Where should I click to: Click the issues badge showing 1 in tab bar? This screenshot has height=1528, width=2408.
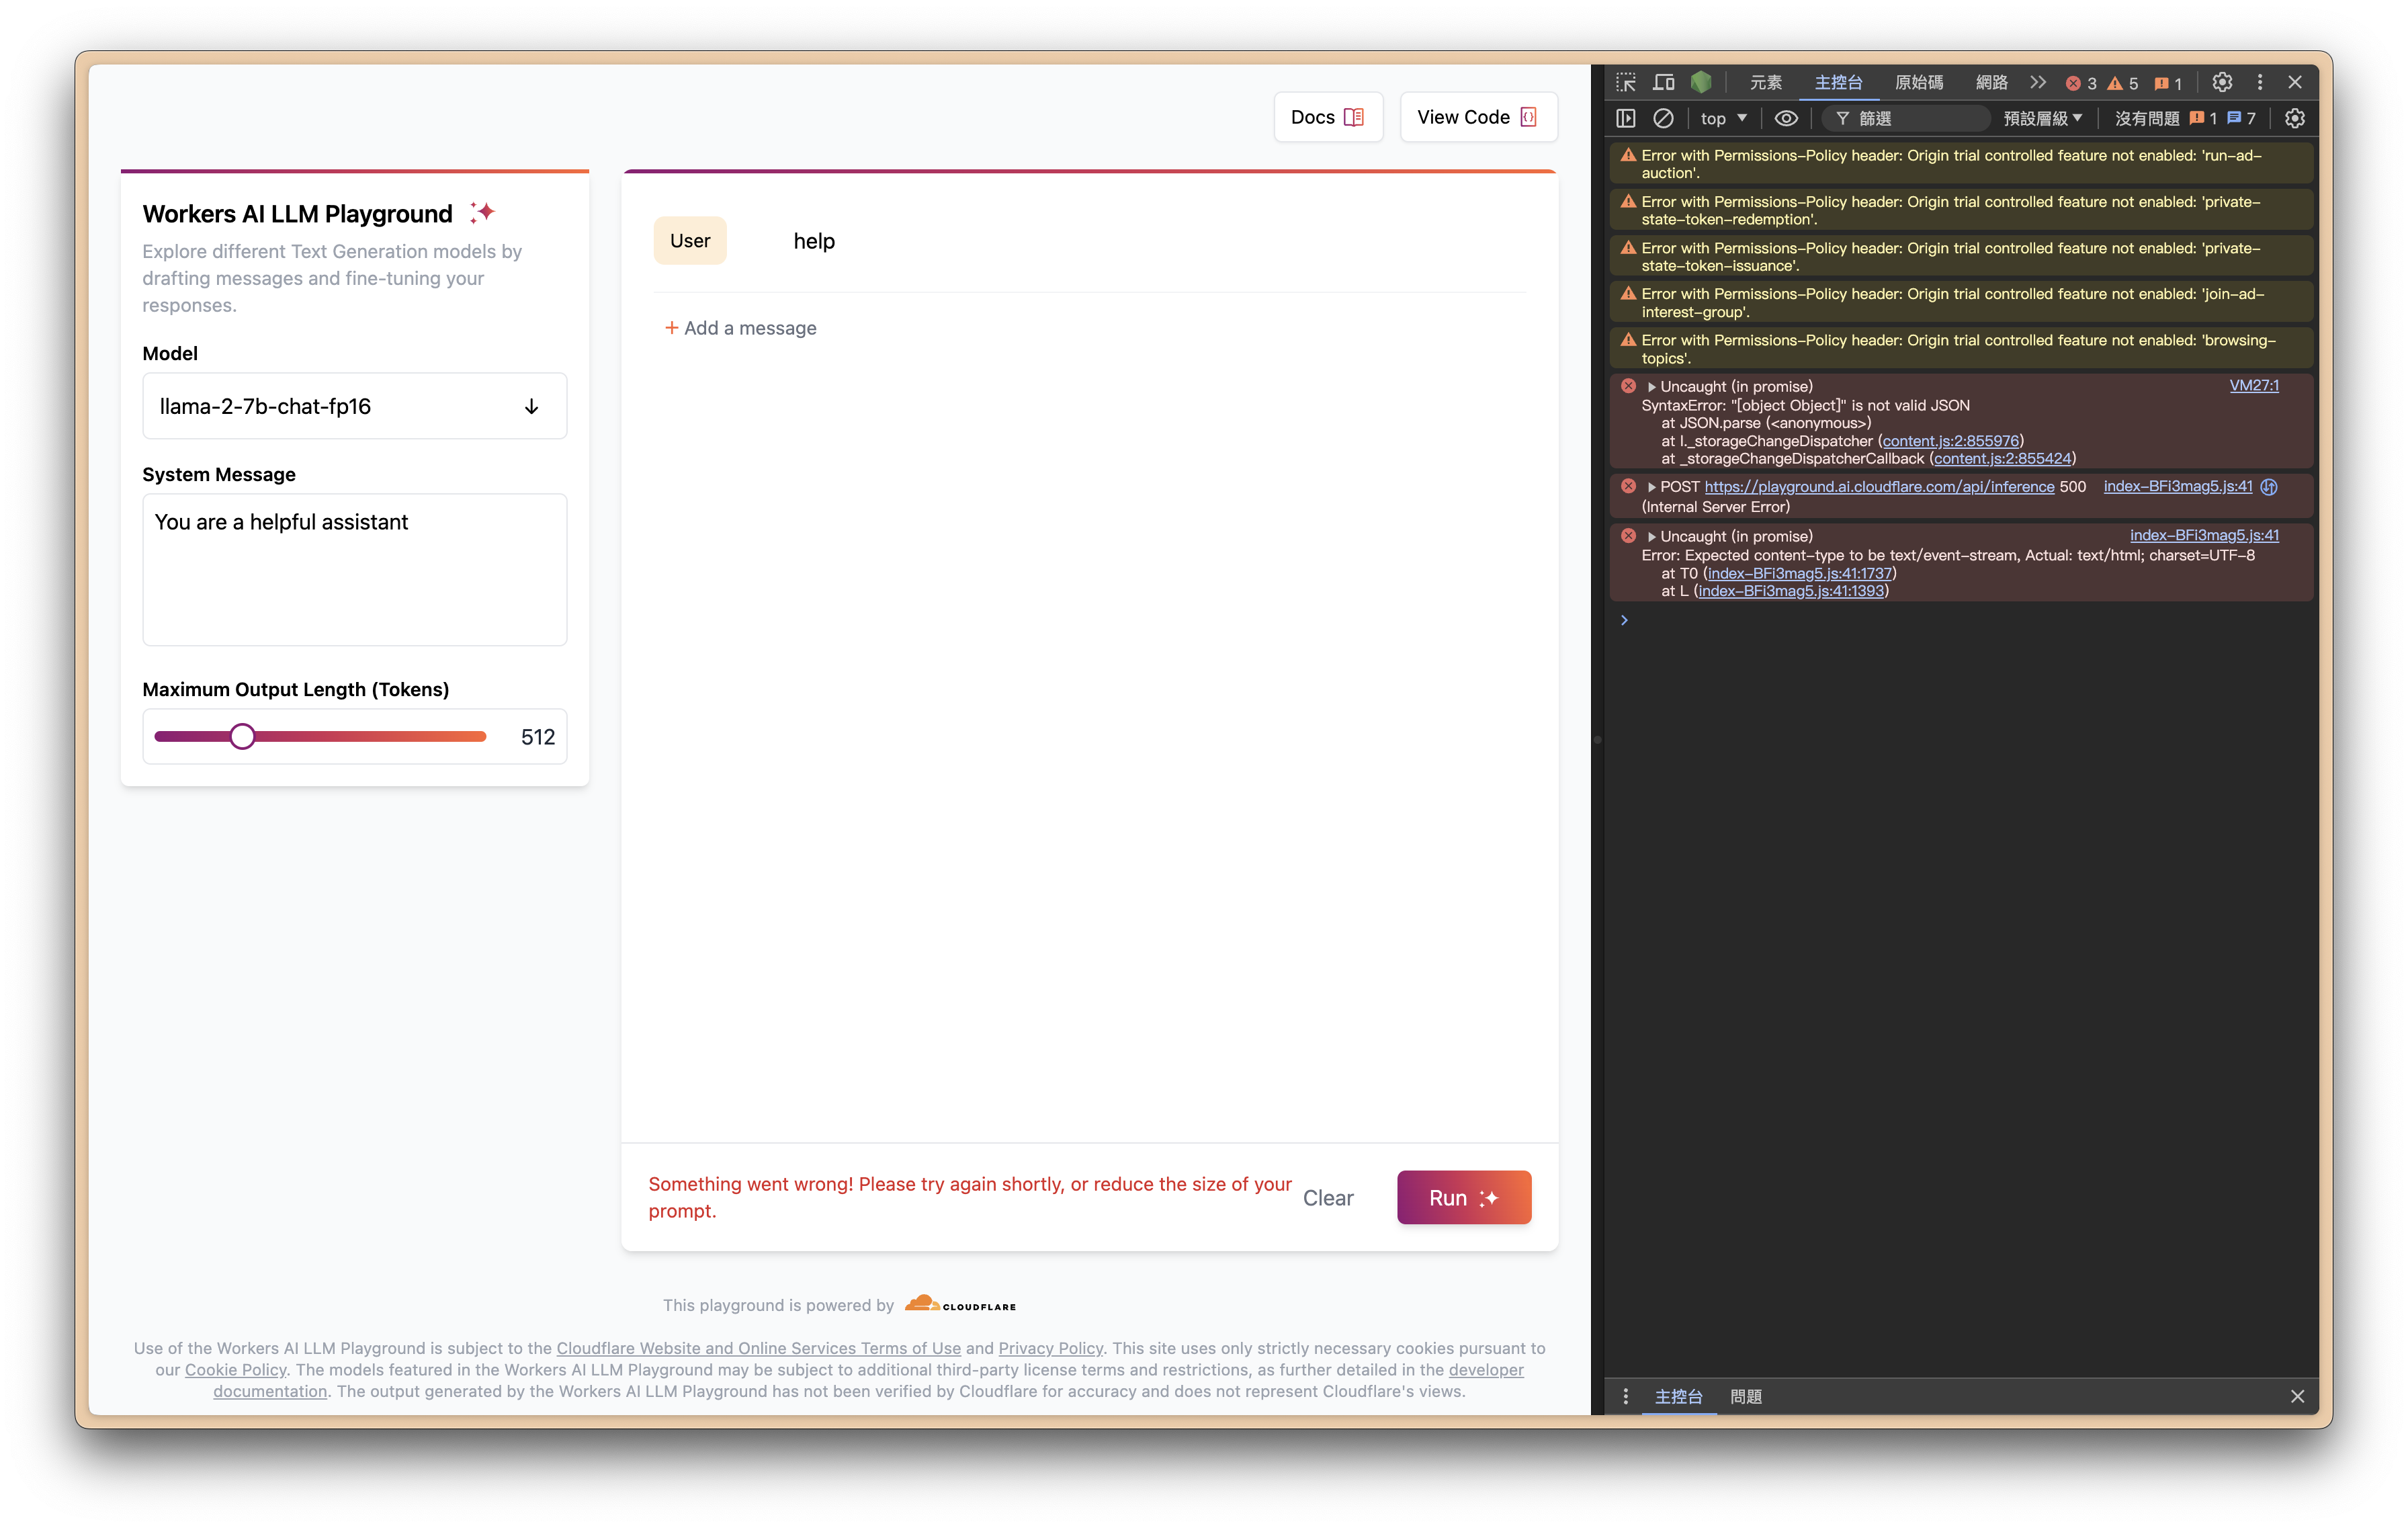coord(2168,84)
